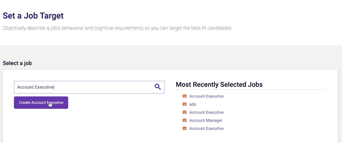Click the Most Recently Selected Jobs heading
This screenshot has width=342, height=143.
click(x=219, y=85)
